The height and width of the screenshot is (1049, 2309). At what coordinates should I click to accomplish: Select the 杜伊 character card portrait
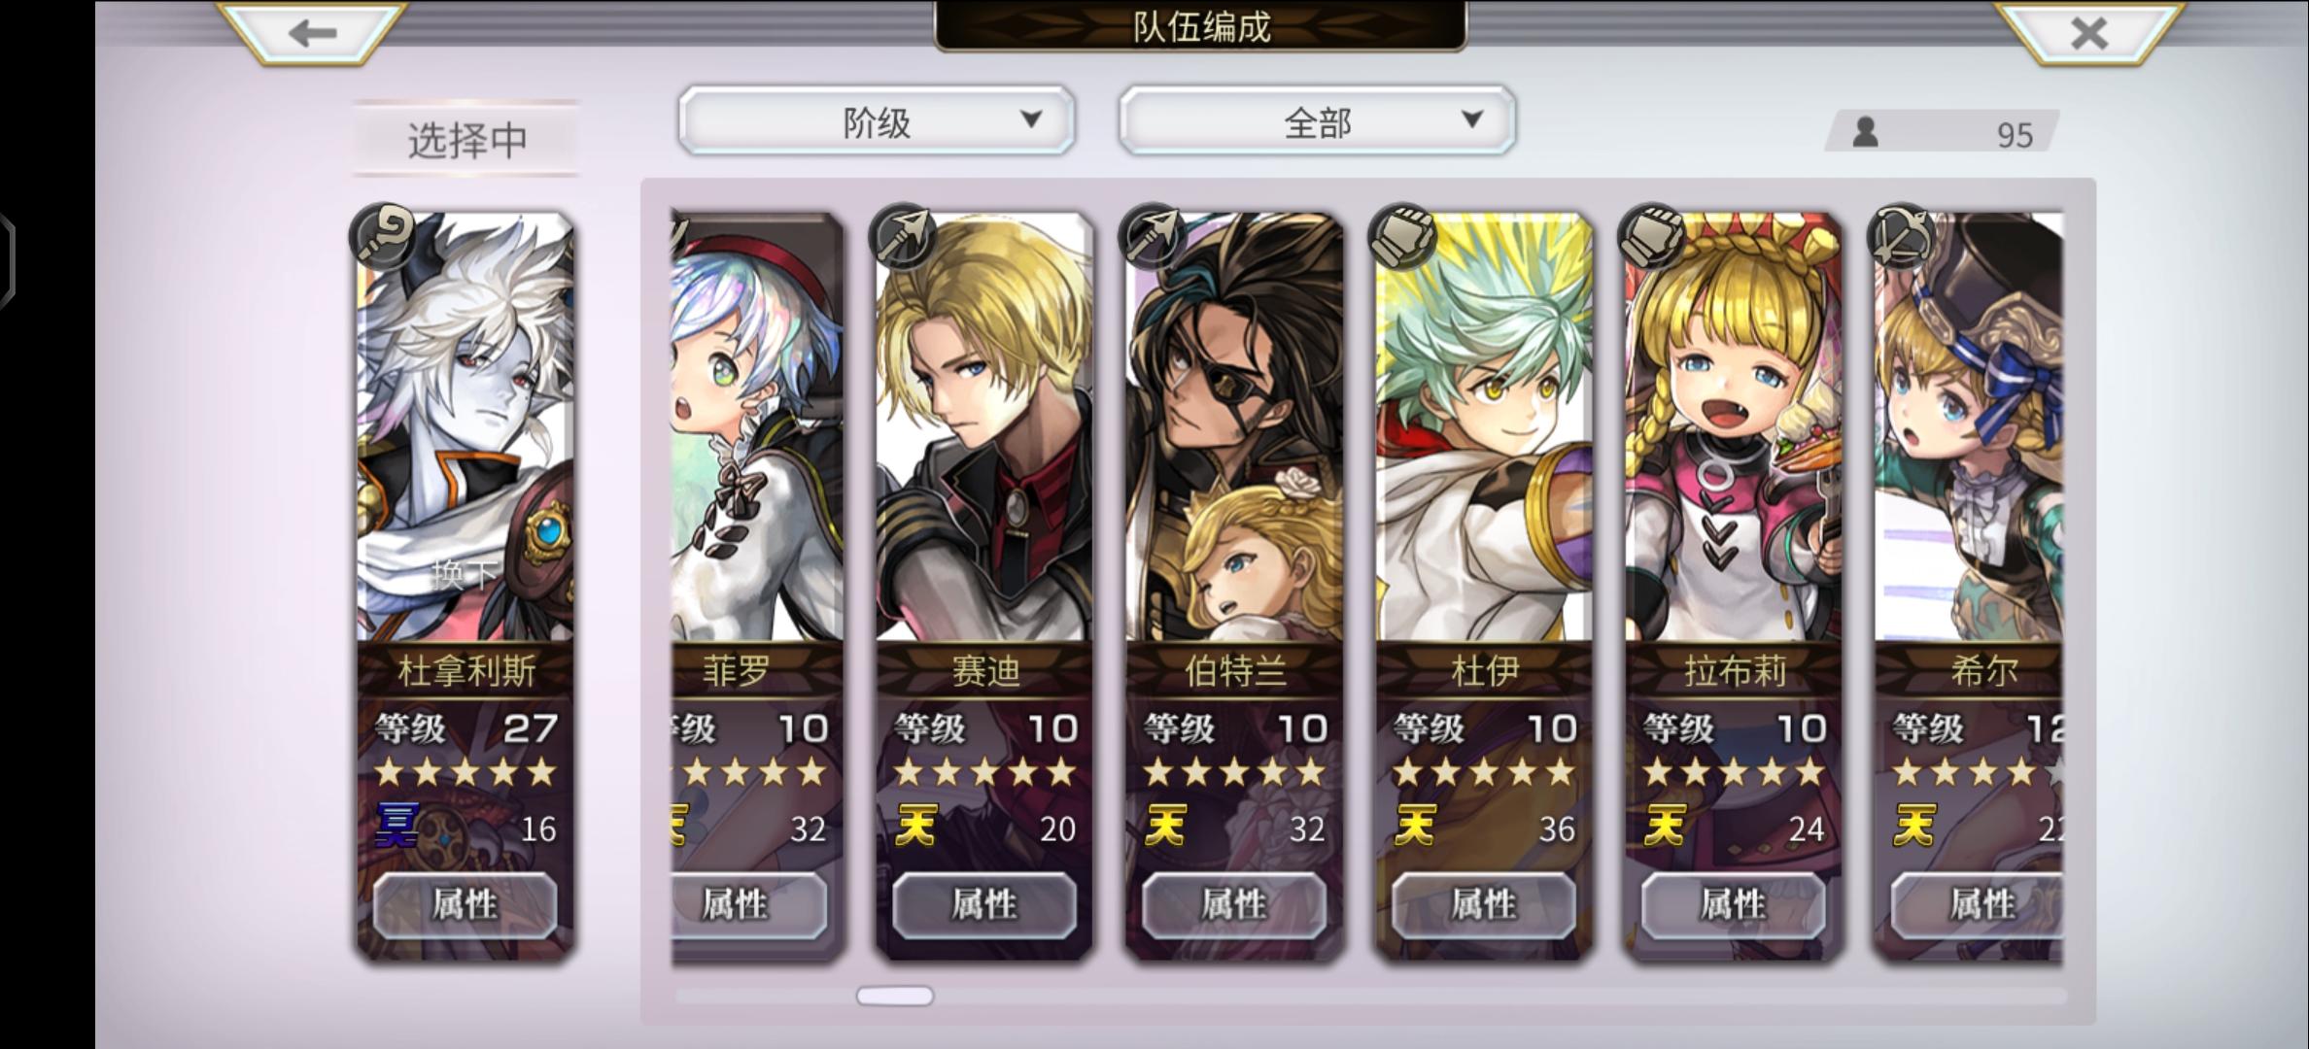[x=1484, y=427]
